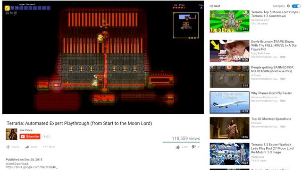Click the Share arrow icon
The height and width of the screenshot is (170, 302).
[27, 147]
